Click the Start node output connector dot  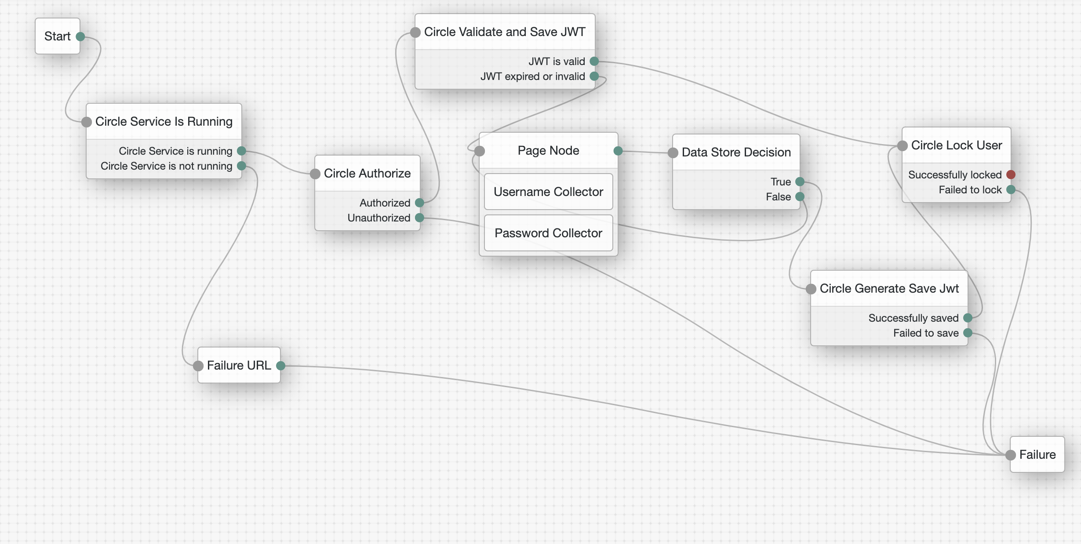80,36
